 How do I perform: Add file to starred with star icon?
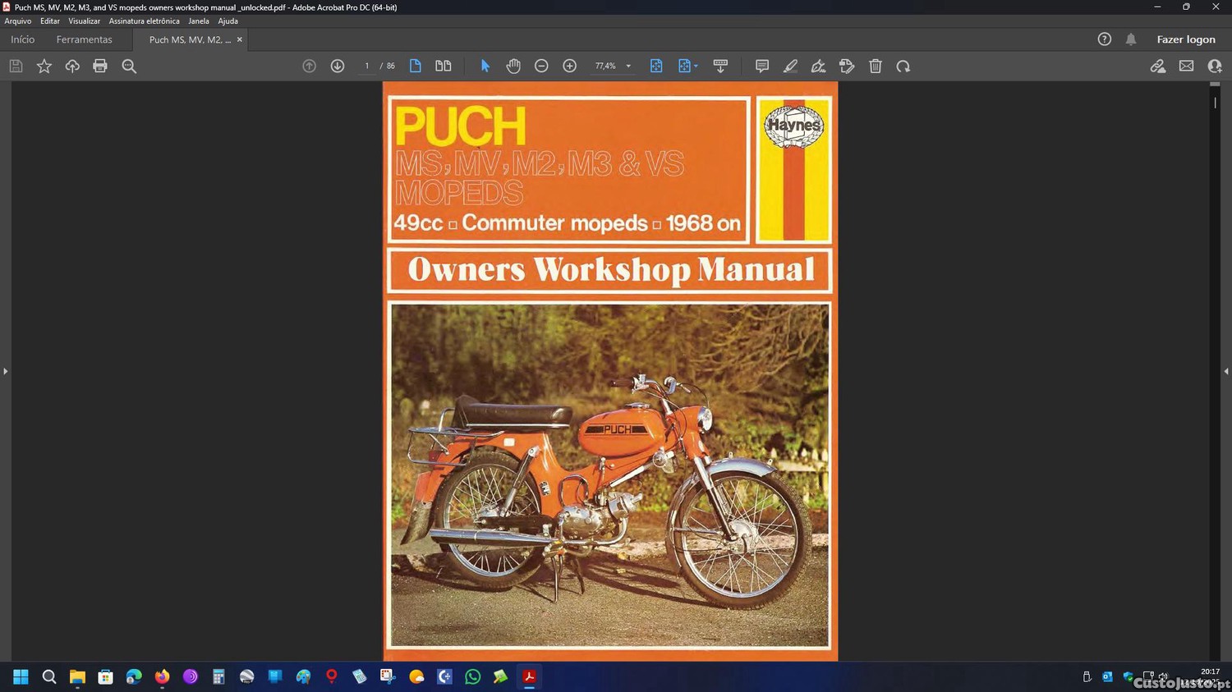(44, 66)
